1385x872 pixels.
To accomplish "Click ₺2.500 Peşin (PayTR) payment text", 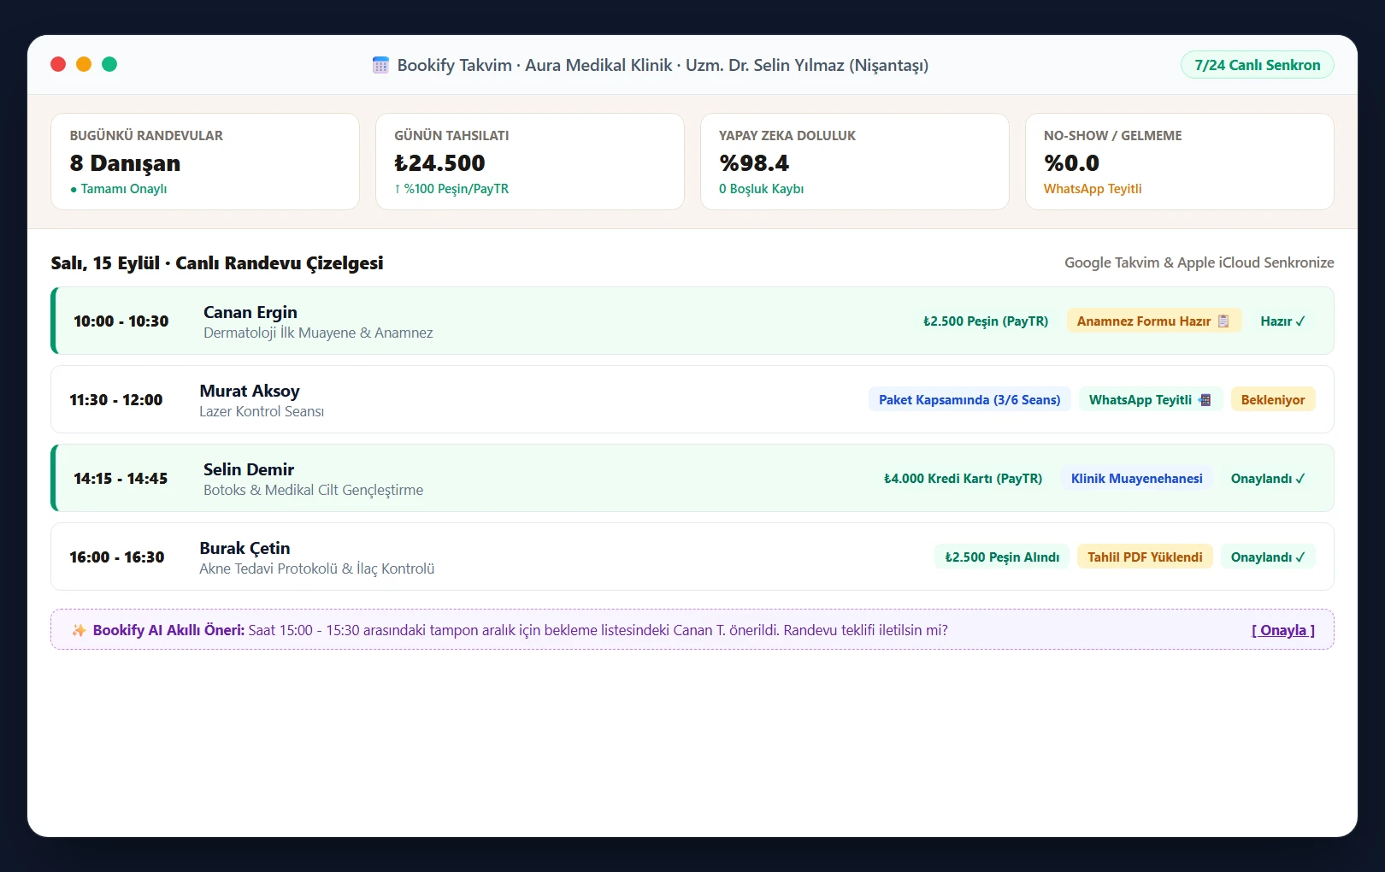I will (986, 321).
